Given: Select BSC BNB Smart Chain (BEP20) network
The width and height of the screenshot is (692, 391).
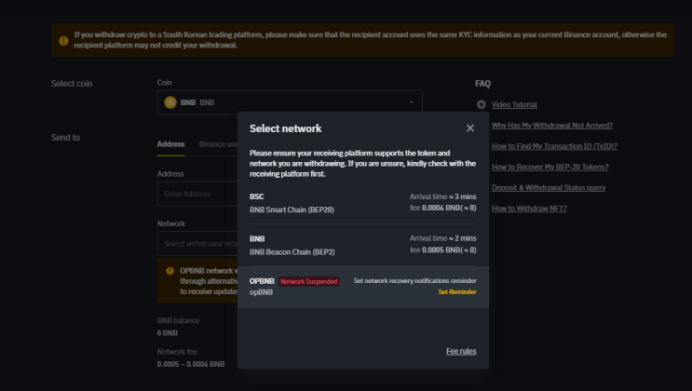Looking at the screenshot, I should click(362, 203).
